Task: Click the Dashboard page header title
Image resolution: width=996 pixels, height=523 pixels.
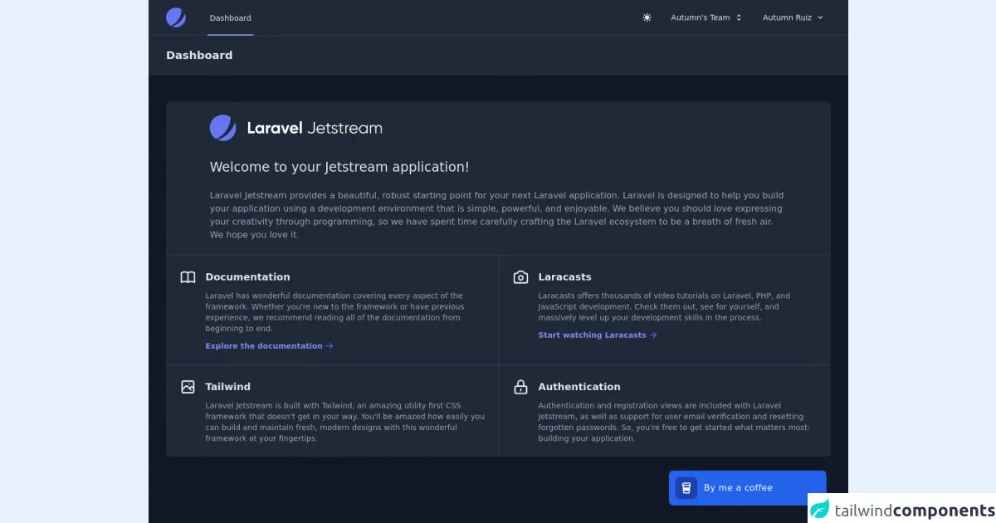Action: pyautogui.click(x=199, y=56)
